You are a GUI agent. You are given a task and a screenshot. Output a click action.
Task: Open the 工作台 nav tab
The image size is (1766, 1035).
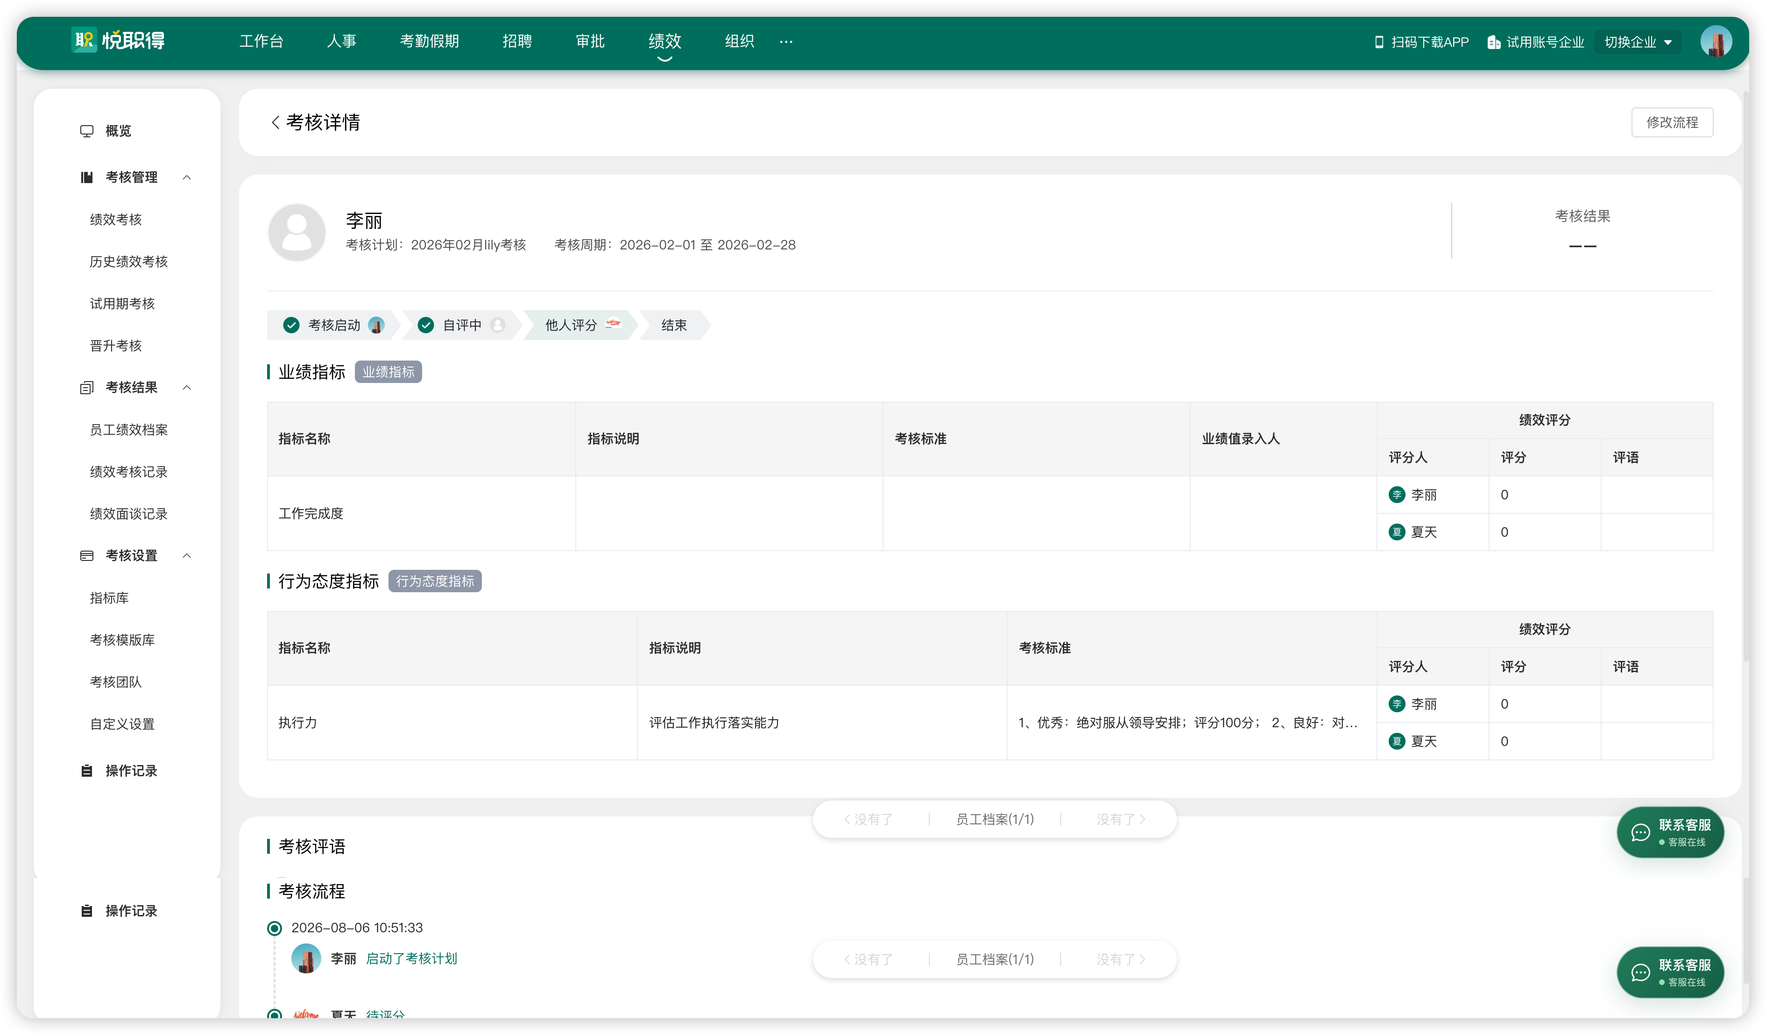(261, 42)
